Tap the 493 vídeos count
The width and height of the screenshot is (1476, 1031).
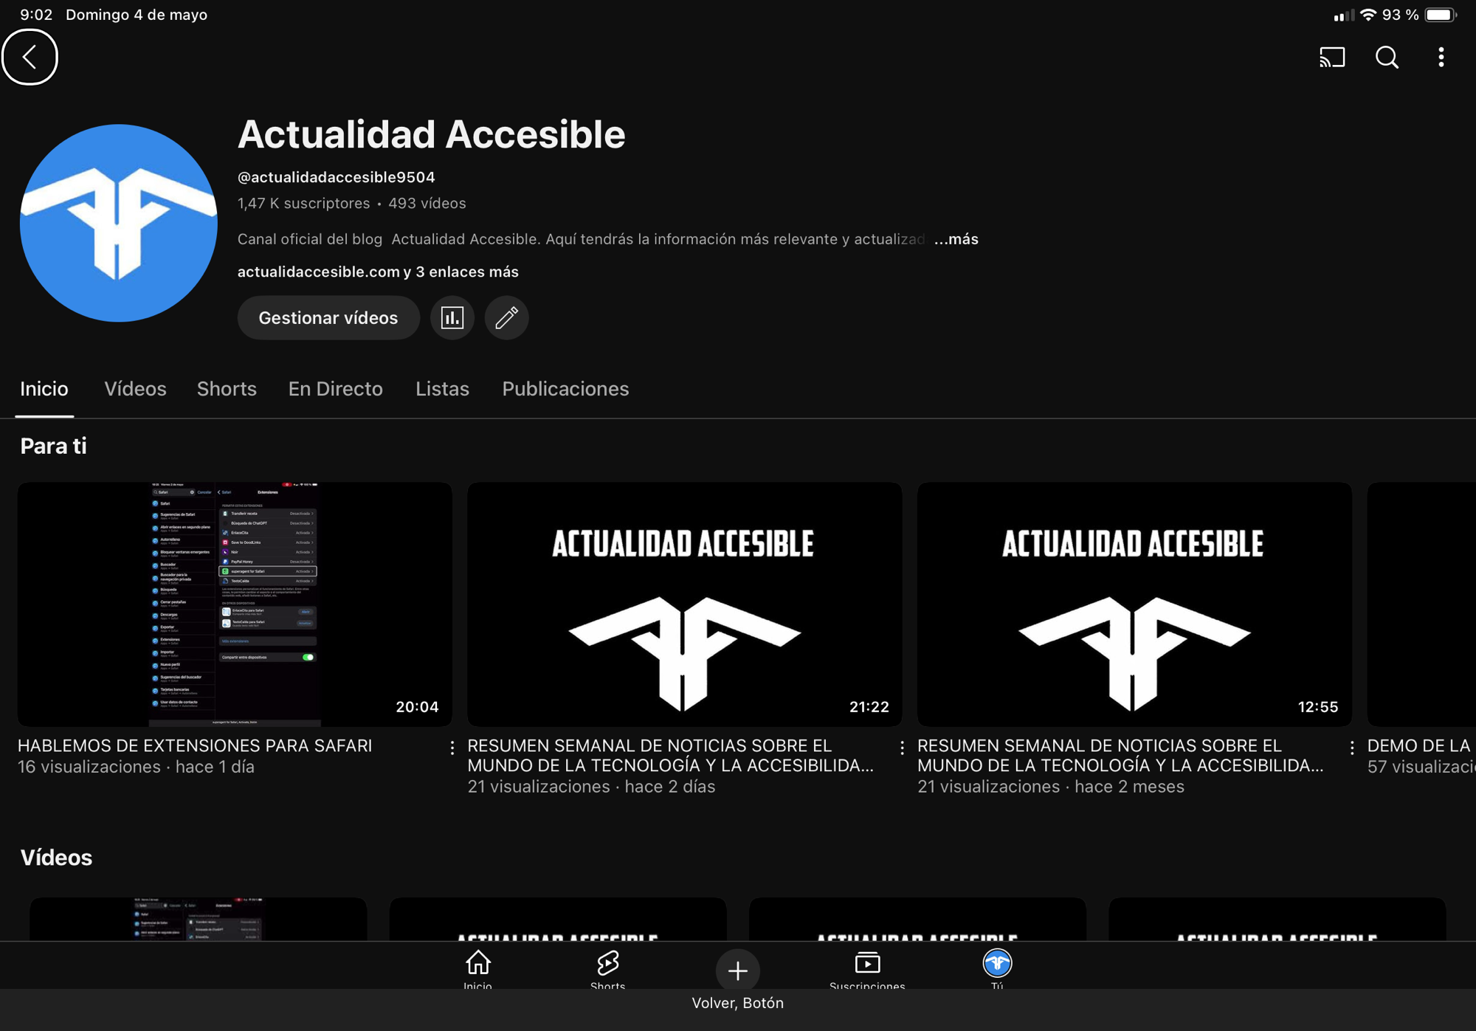427,203
